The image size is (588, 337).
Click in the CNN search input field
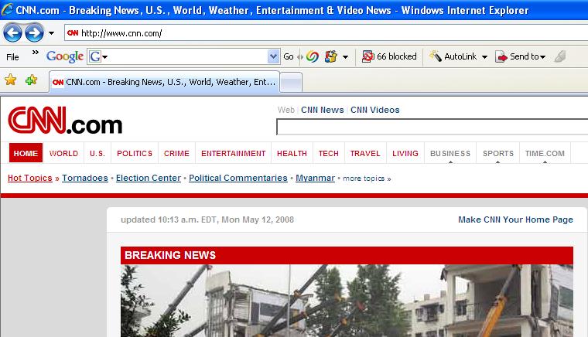(432, 127)
